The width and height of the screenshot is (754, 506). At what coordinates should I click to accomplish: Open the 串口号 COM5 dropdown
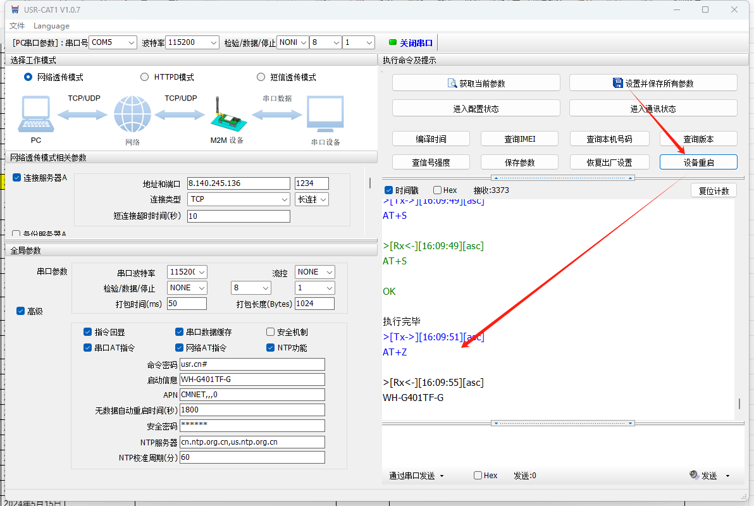tap(113, 42)
